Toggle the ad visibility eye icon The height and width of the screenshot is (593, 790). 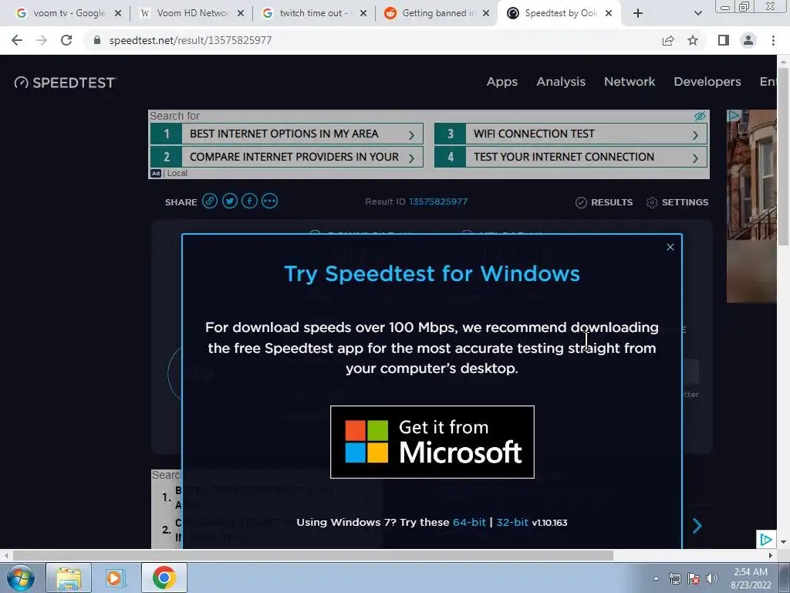700,117
